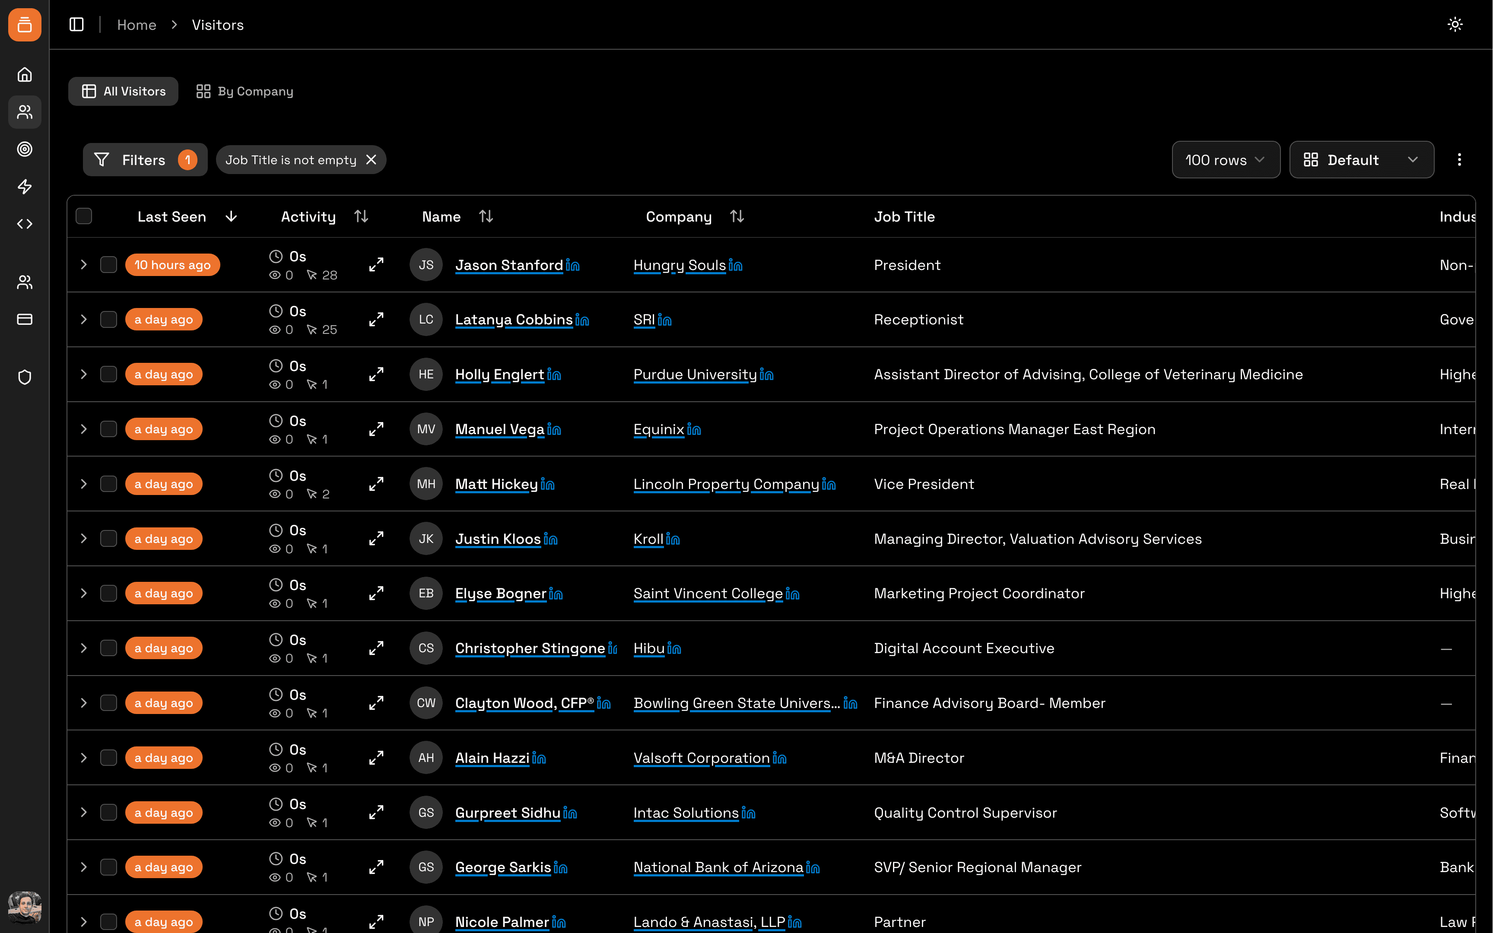Open the target/bullseye icon in sidebar
This screenshot has height=933, width=1493.
tap(25, 149)
